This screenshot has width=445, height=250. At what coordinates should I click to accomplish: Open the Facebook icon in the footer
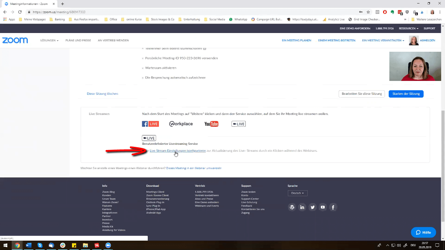[x=333, y=207]
